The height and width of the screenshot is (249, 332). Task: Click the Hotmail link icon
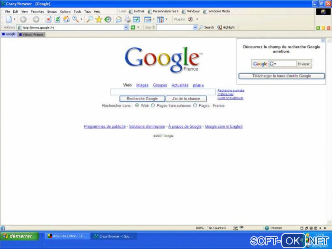(131, 11)
